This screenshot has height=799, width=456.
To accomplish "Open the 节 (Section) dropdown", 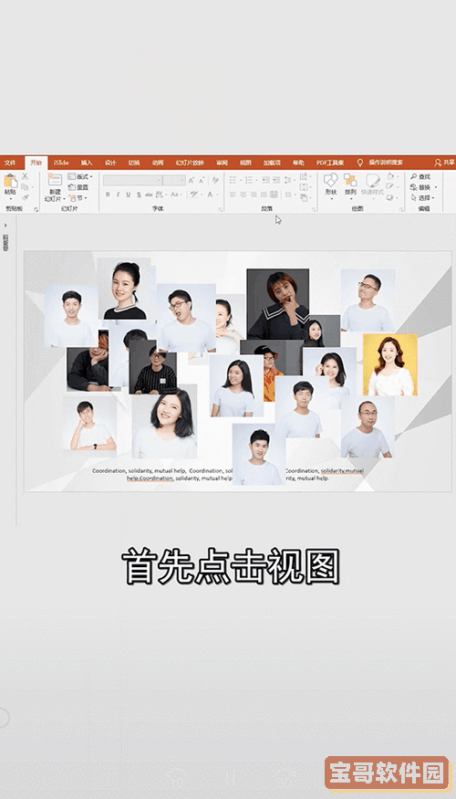I will coord(78,198).
